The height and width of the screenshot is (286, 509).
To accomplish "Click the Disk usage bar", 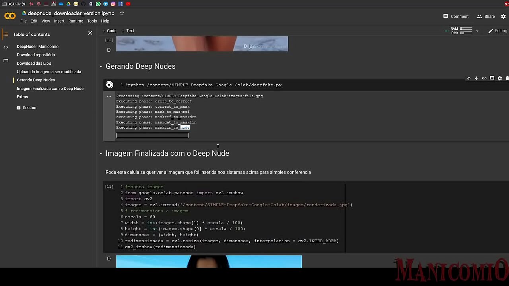I will click(466, 33).
